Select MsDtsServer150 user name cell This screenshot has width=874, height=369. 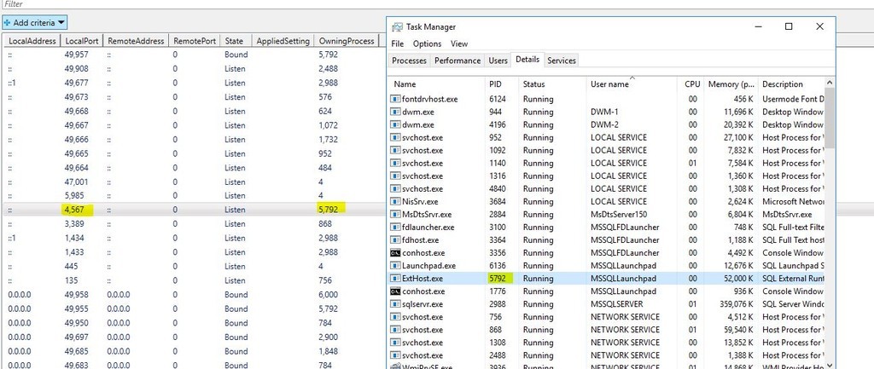pos(619,214)
